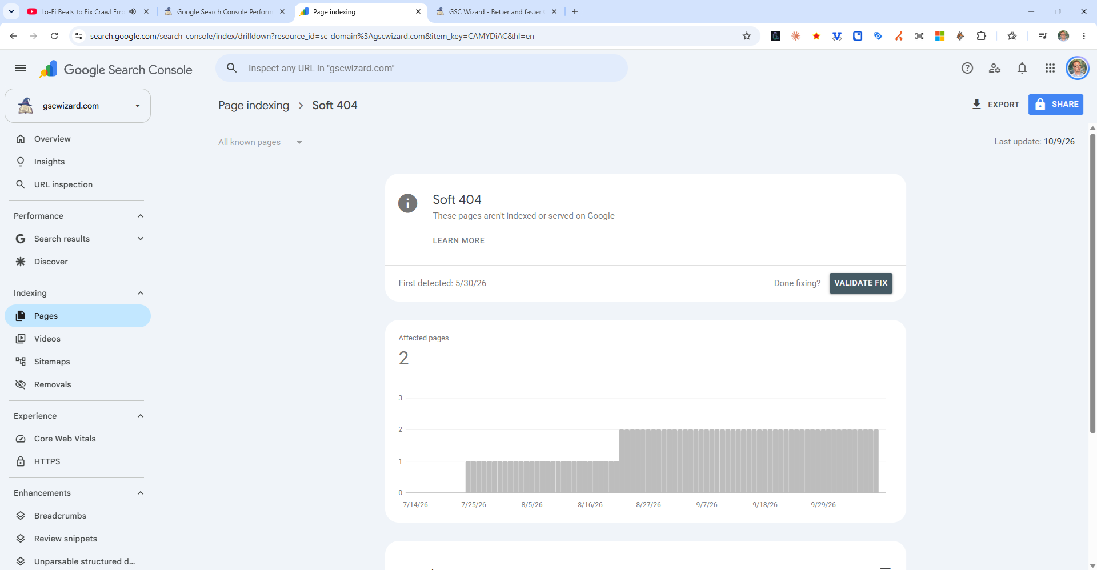Click the VALIDATE FIX button
The image size is (1097, 570).
coord(861,283)
